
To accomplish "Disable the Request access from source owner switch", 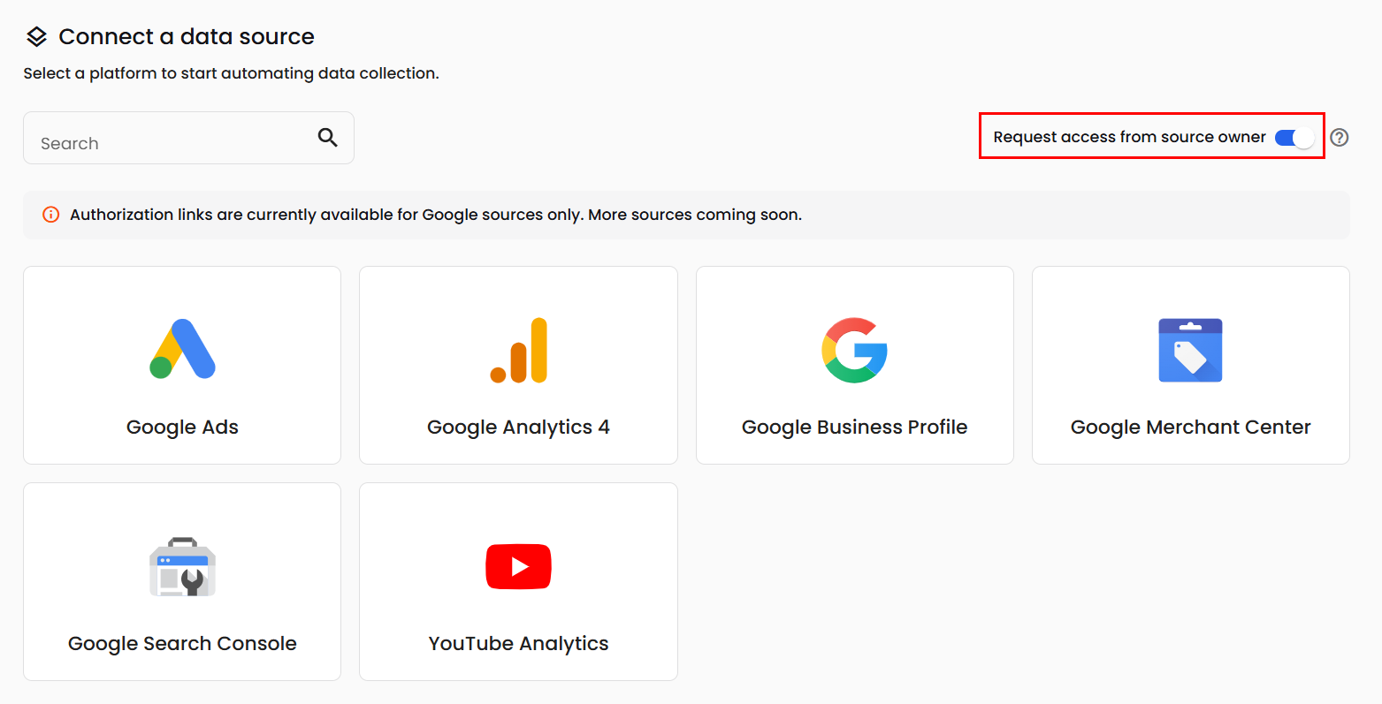I will tap(1294, 138).
